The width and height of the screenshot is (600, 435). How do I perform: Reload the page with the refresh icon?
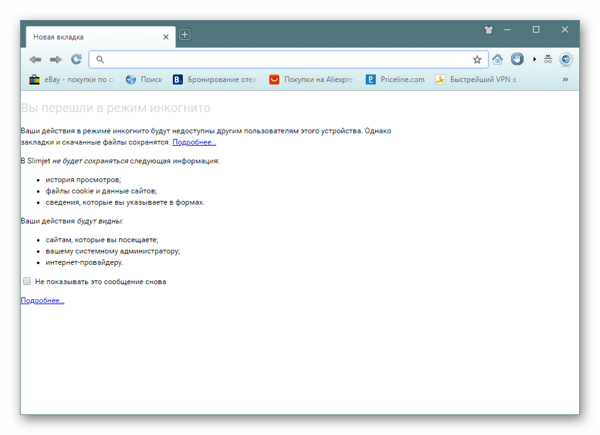pos(76,59)
